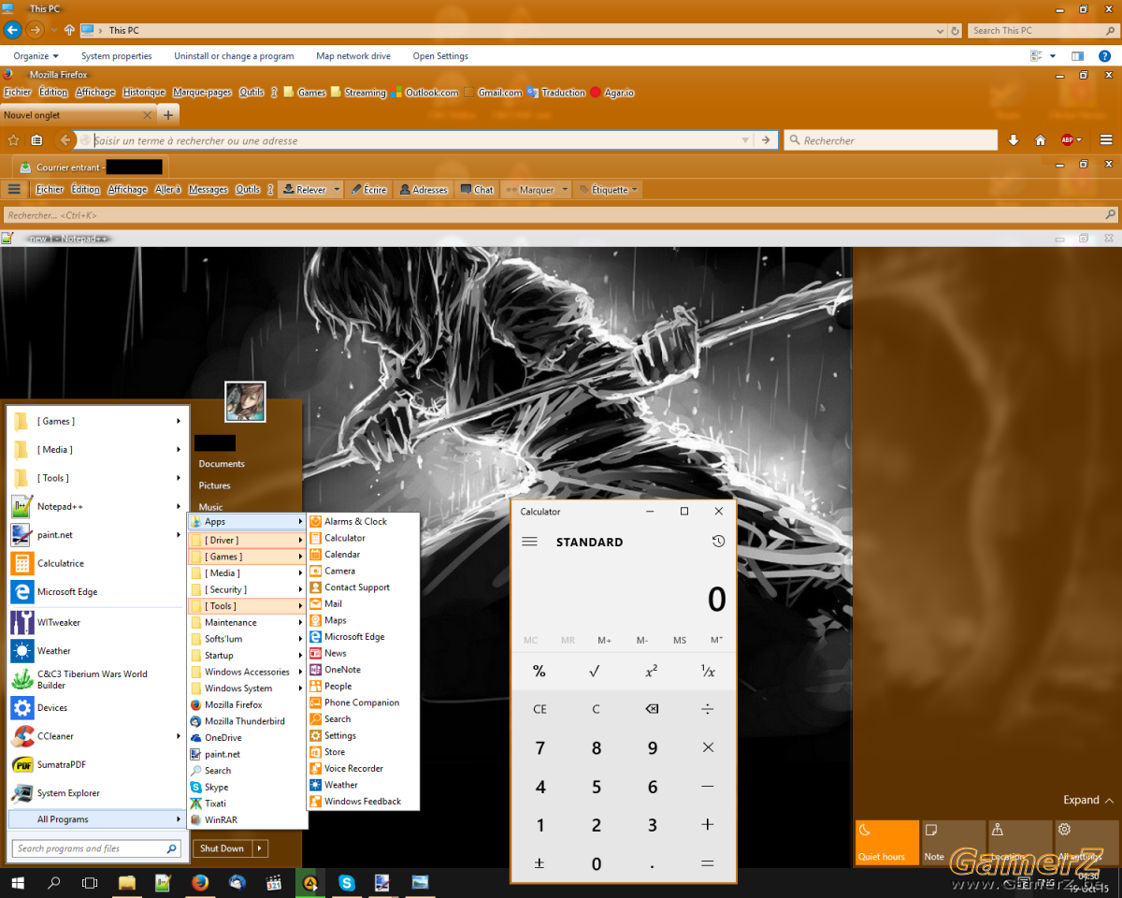This screenshot has height=898, width=1122.
Task: Expand the [ Driver ] folder submenu
Action: (247, 540)
